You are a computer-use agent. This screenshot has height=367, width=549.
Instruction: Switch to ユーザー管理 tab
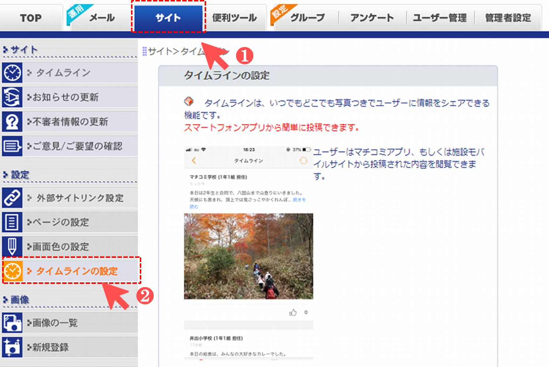click(x=440, y=18)
